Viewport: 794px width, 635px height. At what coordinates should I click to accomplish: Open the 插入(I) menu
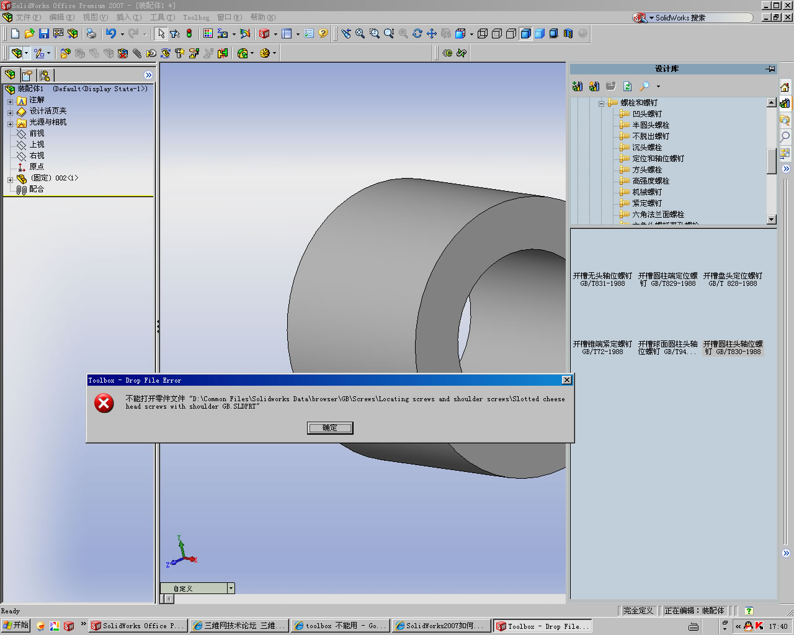coord(128,17)
